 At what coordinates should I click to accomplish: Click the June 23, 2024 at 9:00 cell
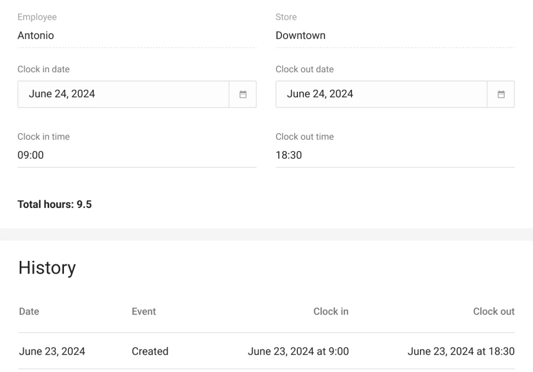(x=298, y=351)
